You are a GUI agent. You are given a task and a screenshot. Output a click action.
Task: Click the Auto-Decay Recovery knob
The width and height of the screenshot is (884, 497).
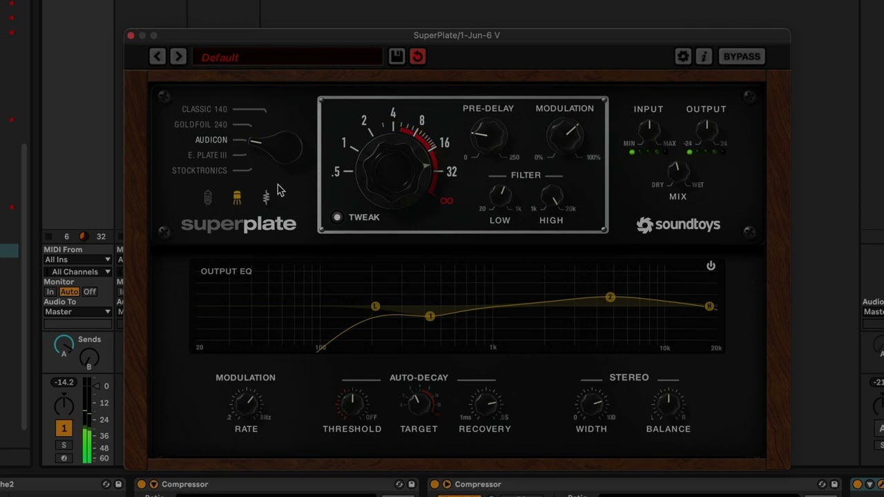pos(485,405)
